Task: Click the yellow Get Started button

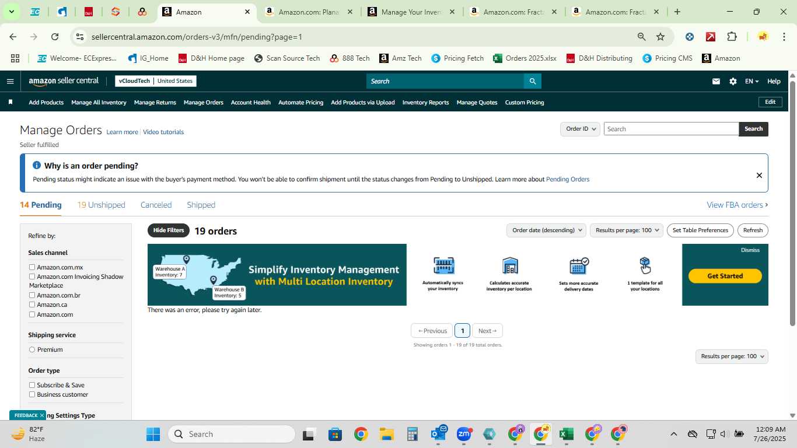Action: point(725,276)
